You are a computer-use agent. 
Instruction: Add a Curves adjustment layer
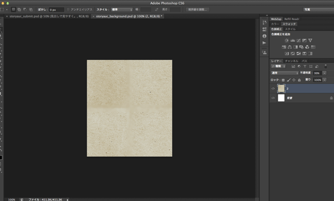click(298, 41)
